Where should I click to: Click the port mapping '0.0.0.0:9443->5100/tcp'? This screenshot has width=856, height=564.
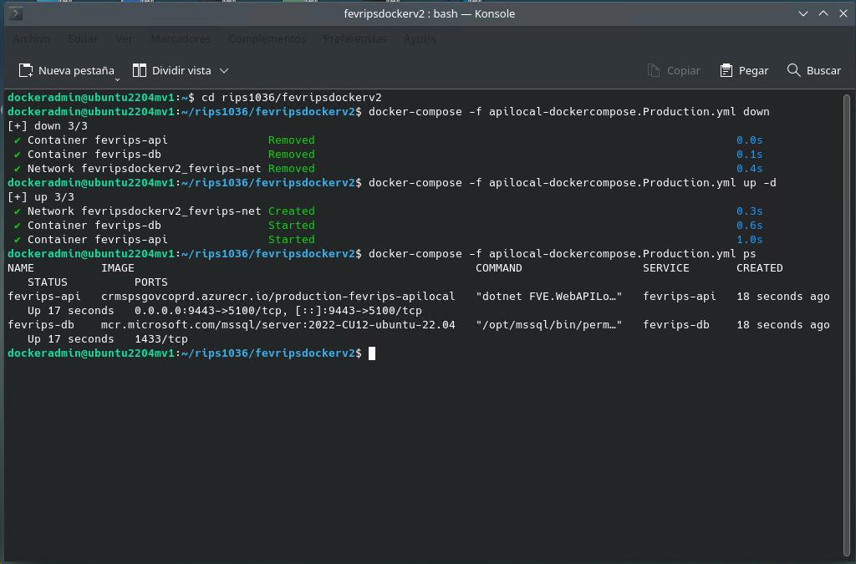coord(208,310)
